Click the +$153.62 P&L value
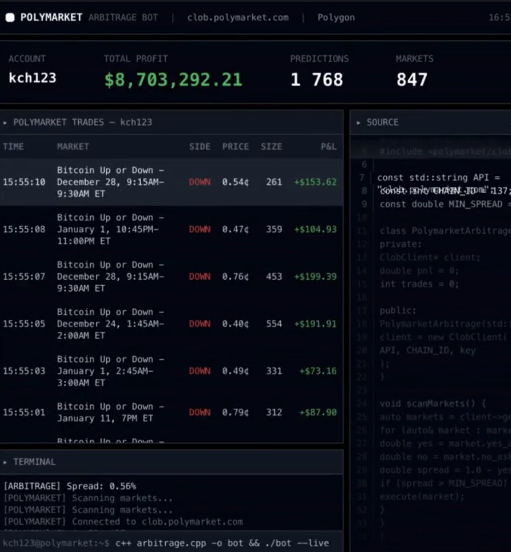This screenshot has width=511, height=552. 315,182
